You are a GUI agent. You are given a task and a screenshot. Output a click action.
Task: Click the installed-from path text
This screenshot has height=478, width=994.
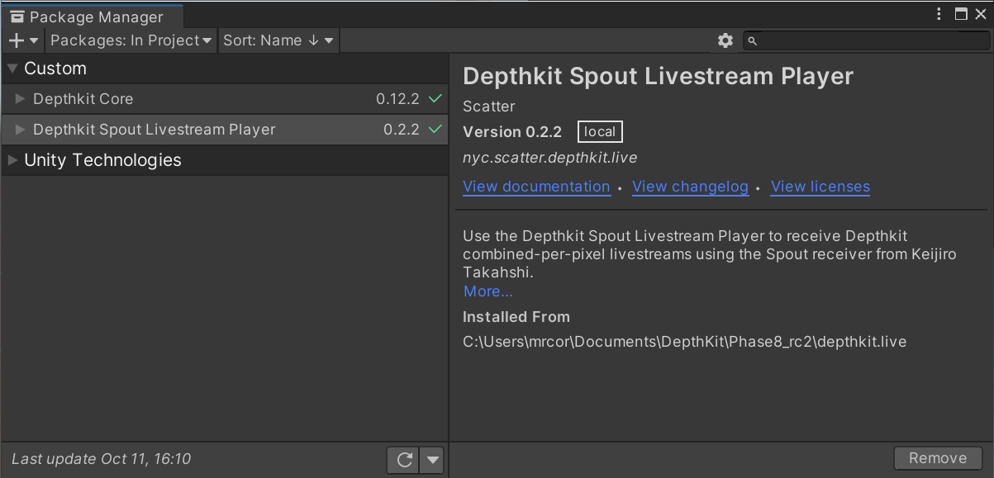coord(685,342)
